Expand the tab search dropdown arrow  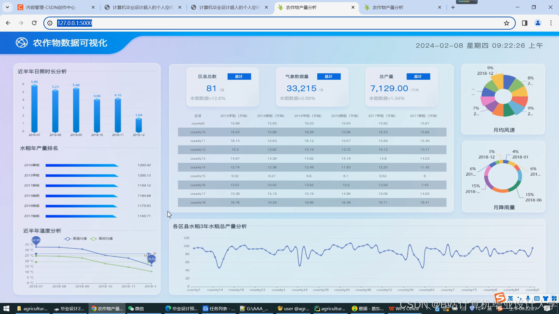(x=7, y=7)
